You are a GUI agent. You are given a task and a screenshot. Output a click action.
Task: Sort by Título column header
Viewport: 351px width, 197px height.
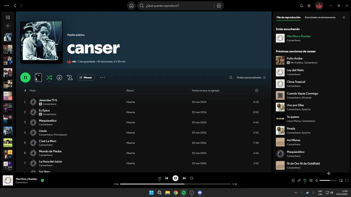[x=32, y=91]
